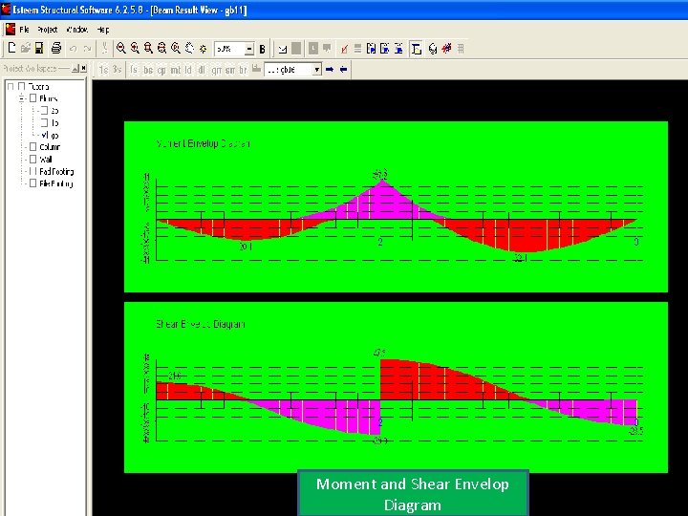Click the Cut scissors icon
This screenshot has height=516, width=688.
point(104,48)
